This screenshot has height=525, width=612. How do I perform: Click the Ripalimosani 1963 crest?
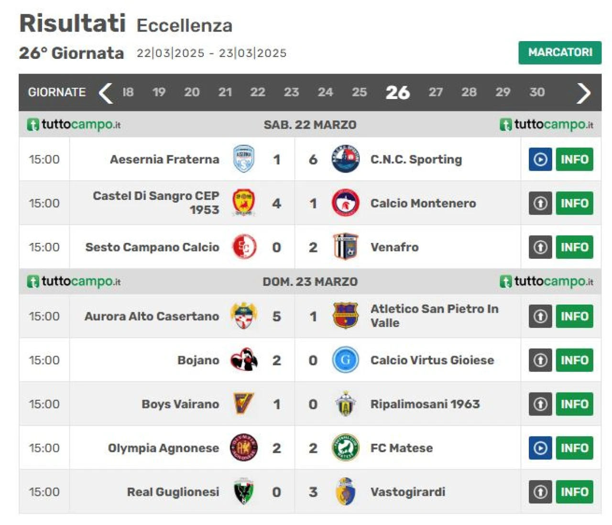(x=345, y=404)
